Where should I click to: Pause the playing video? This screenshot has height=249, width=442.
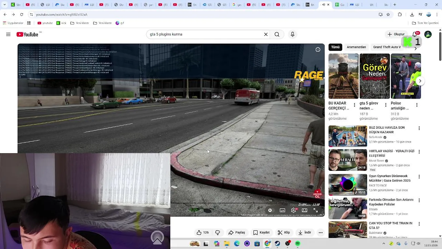click(x=270, y=210)
